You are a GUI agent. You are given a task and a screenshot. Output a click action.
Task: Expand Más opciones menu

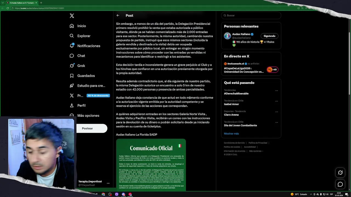84,115
